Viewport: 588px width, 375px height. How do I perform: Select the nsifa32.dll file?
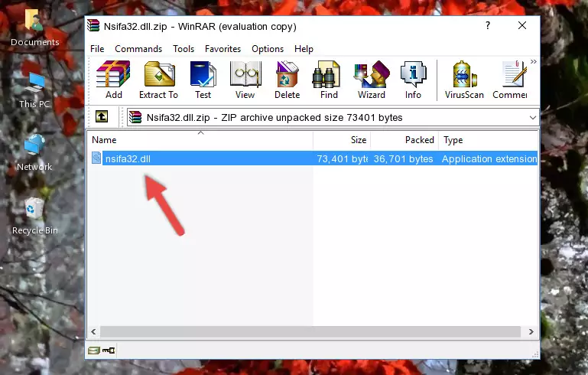[128, 158]
